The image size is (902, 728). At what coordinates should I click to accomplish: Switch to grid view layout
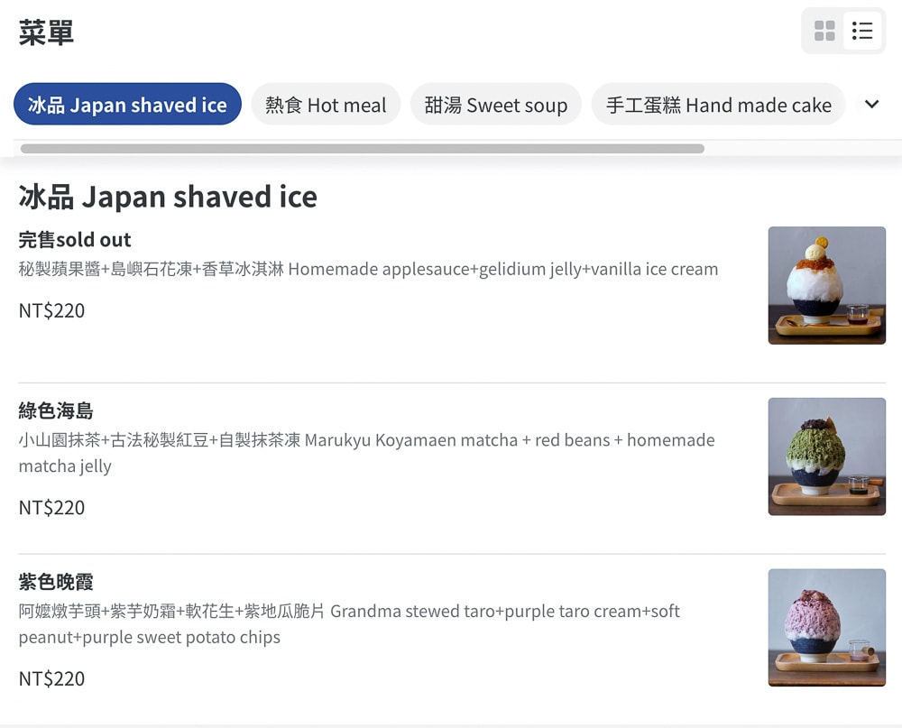824,32
